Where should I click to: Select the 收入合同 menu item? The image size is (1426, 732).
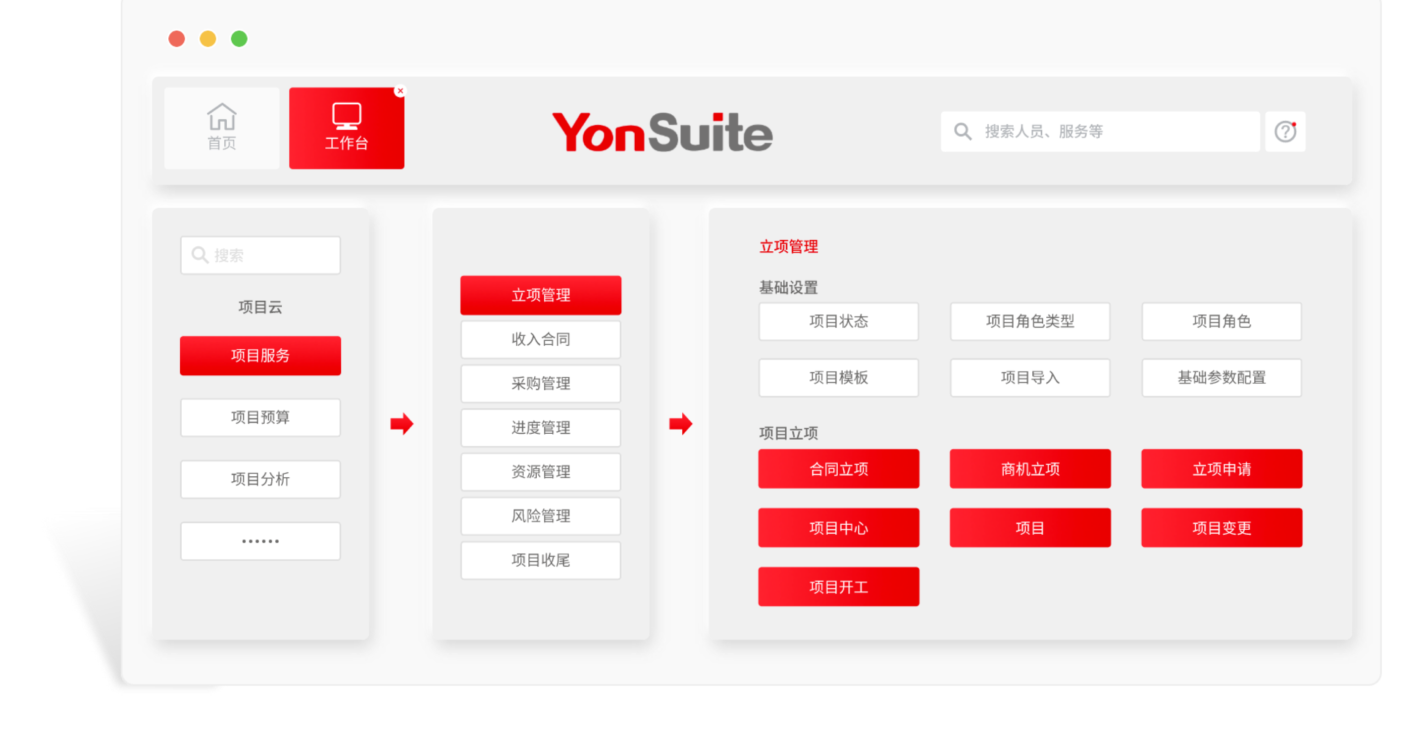click(540, 339)
